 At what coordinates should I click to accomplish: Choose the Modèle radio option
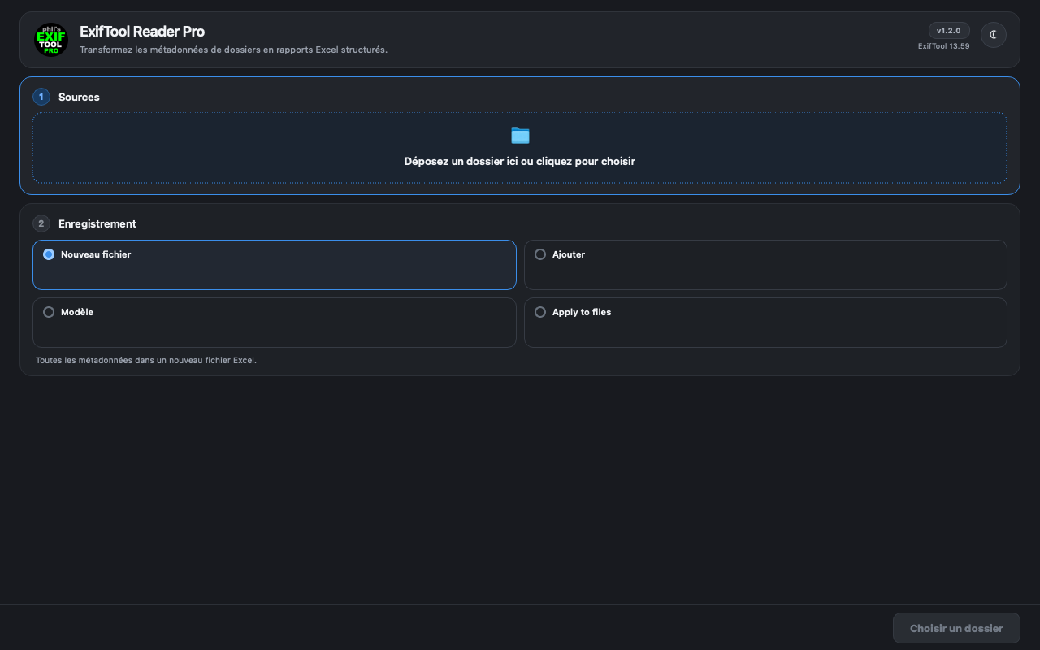(x=49, y=312)
